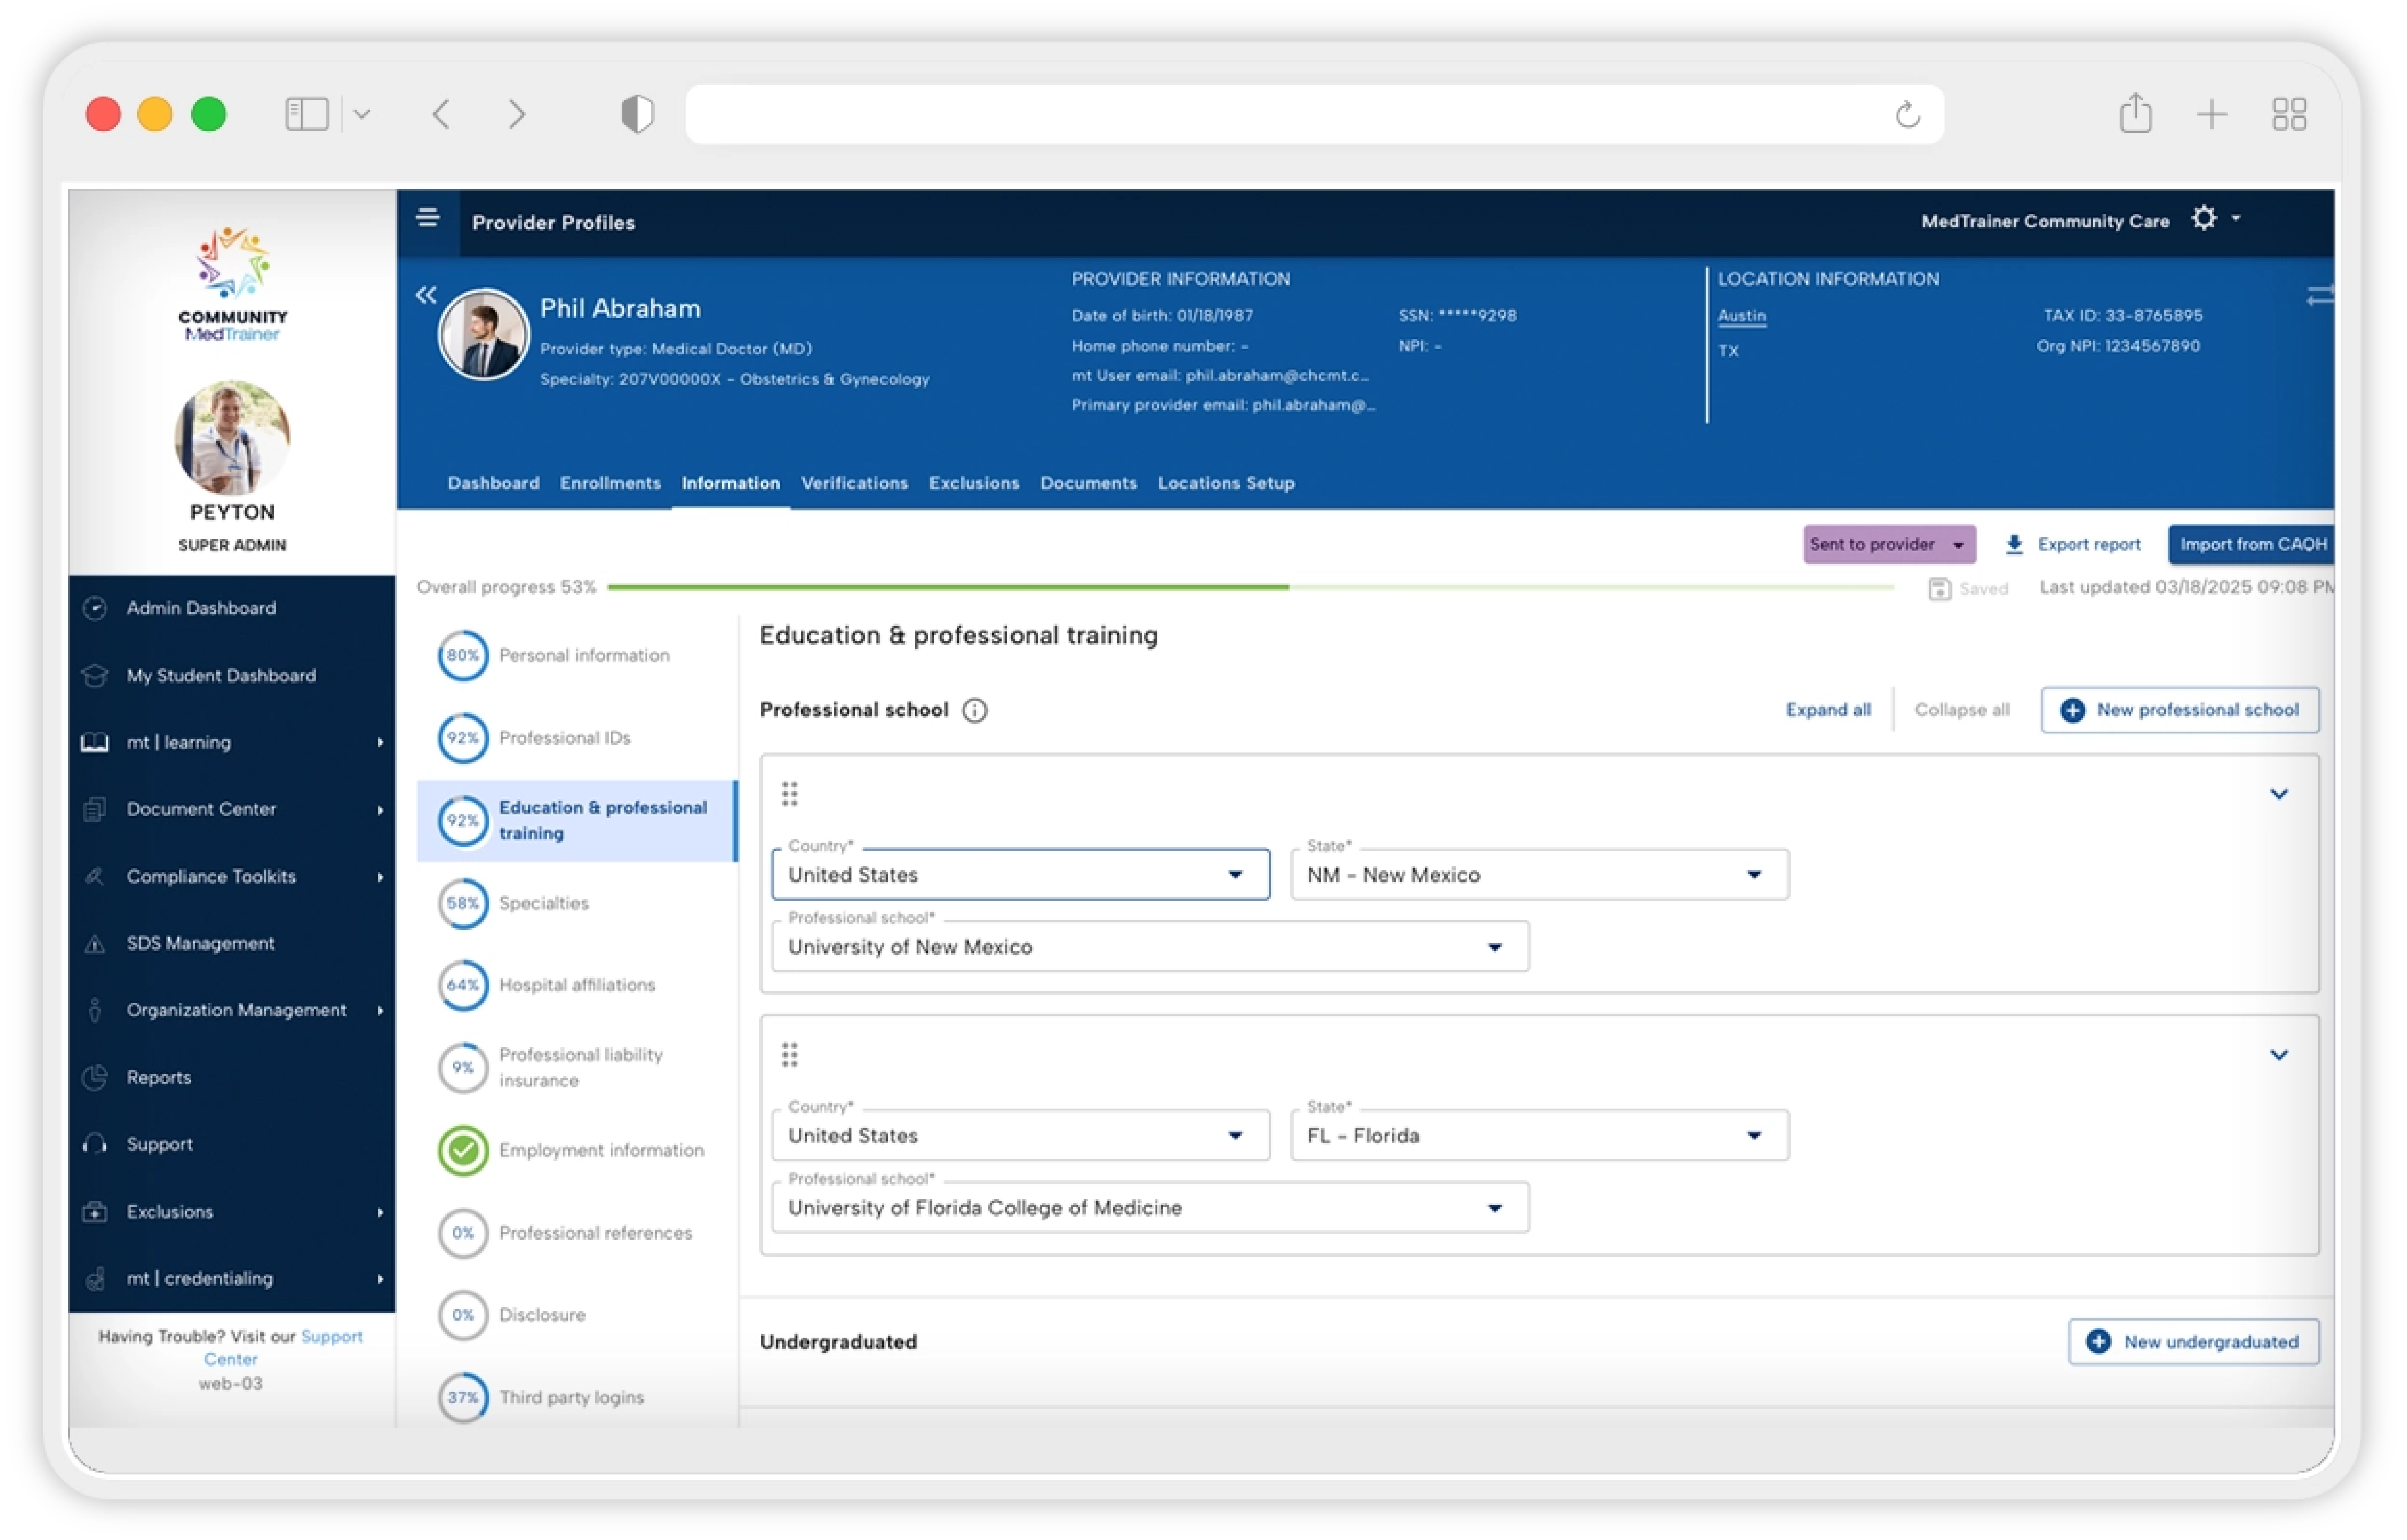Click the hamburger menu beside Provider Profiles
The height and width of the screenshot is (1540, 2407).
pos(428,218)
